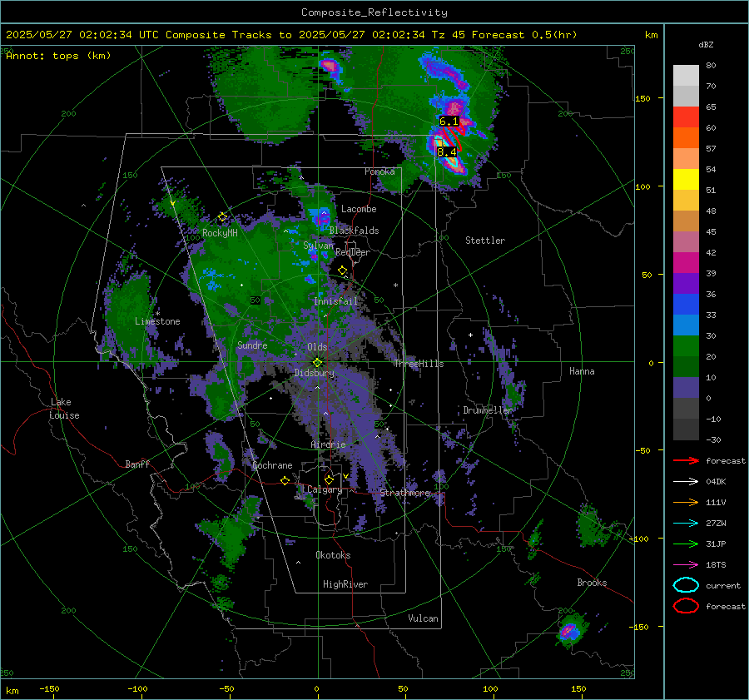
Task: Click the 'Annot: tops (km)' label
Action: pos(58,56)
